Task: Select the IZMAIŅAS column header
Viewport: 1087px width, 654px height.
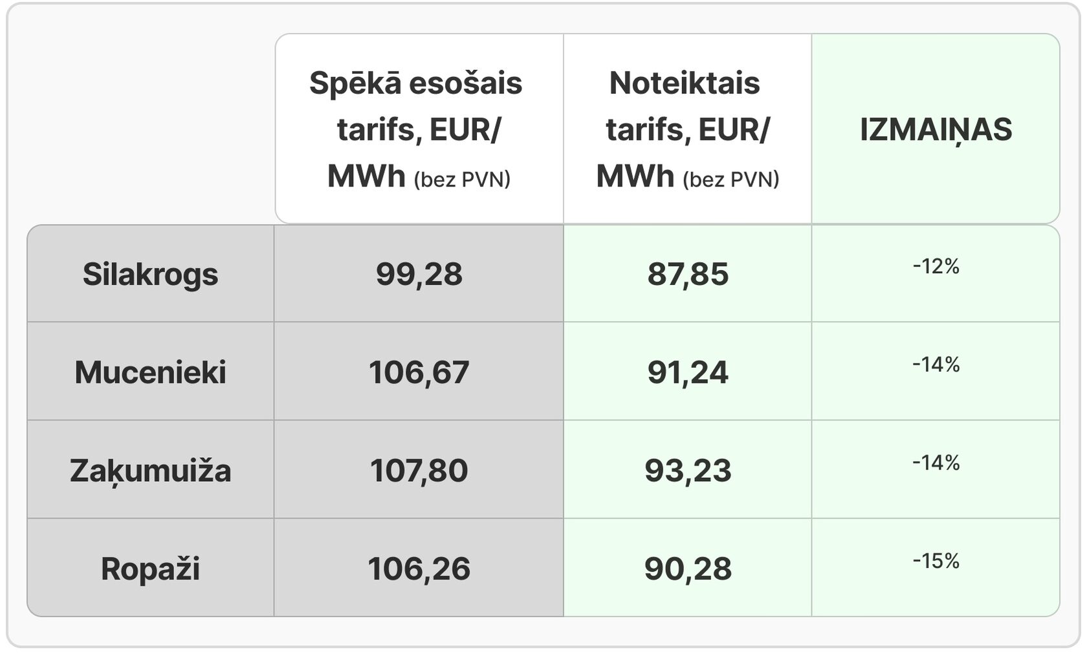Action: click(x=936, y=129)
